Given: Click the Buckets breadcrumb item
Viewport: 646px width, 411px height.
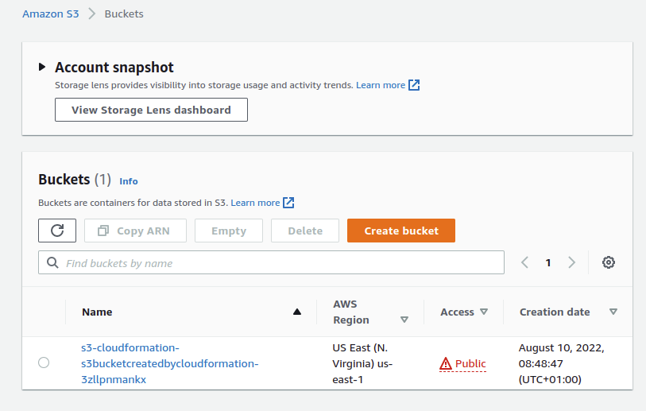Looking at the screenshot, I should coord(124,14).
